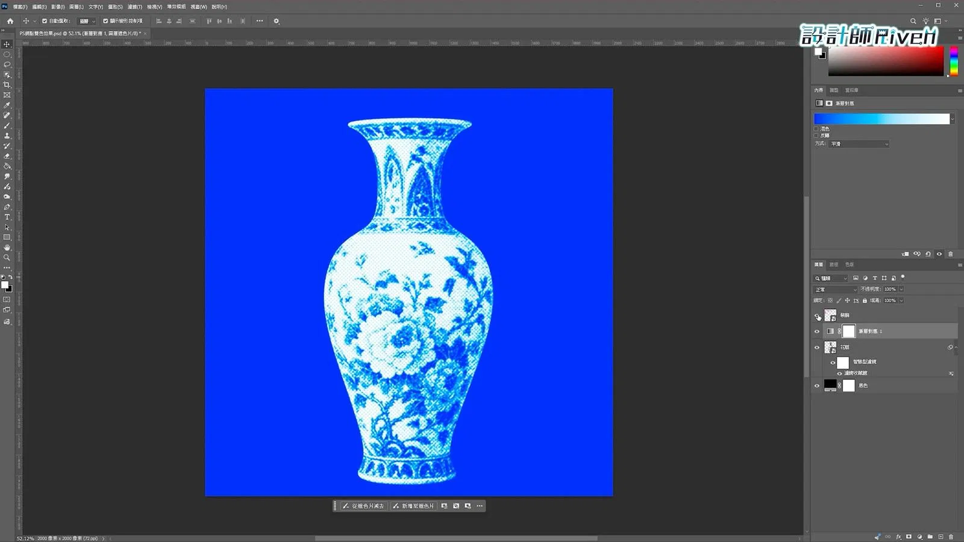Select the 漸層對應 1 layer mask thumbnail
This screenshot has height=542, width=964.
point(849,331)
